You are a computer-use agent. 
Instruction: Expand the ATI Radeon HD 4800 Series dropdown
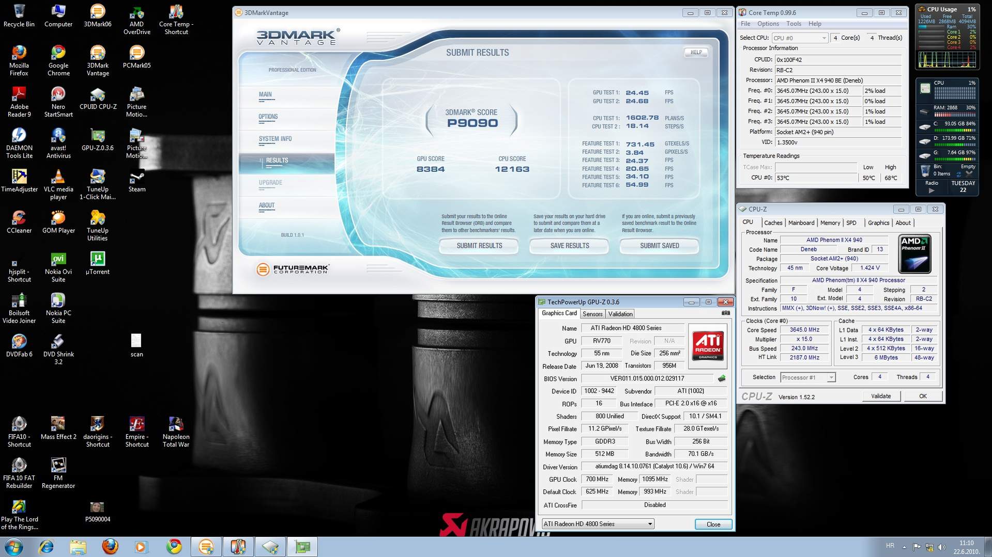[598, 524]
